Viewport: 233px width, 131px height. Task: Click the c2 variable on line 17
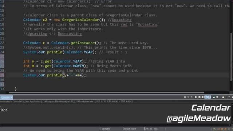[x=45, y=20]
